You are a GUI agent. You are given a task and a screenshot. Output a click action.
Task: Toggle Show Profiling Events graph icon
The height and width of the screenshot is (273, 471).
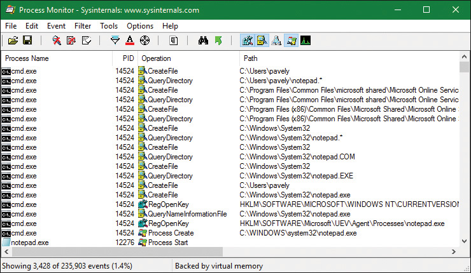click(x=306, y=41)
